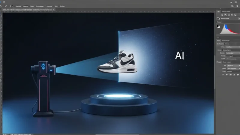Image resolution: width=240 pixels, height=135 pixels.
Task: Click the fourth icon in panel icon row
Action: pos(232,15)
